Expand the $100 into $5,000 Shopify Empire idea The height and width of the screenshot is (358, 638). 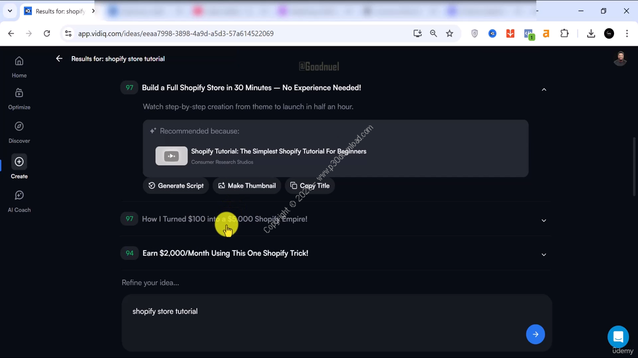pyautogui.click(x=544, y=220)
